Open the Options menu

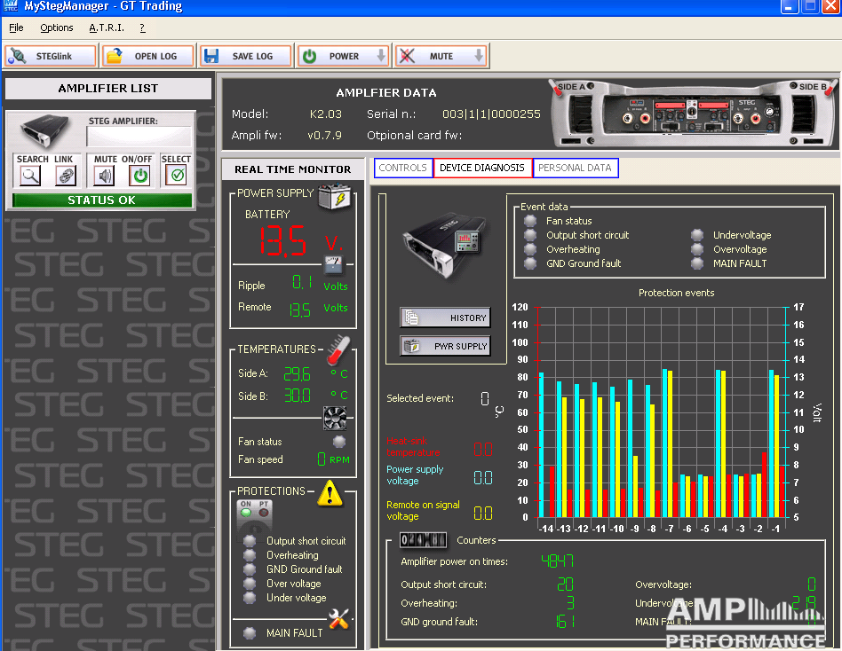[57, 27]
